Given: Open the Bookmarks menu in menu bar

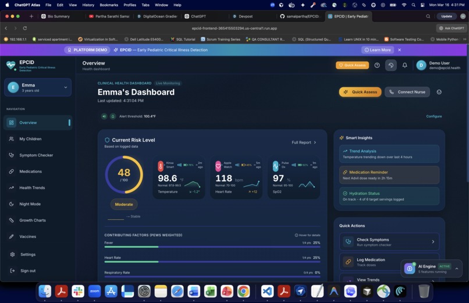Looking at the screenshot, I should click(x=109, y=5).
